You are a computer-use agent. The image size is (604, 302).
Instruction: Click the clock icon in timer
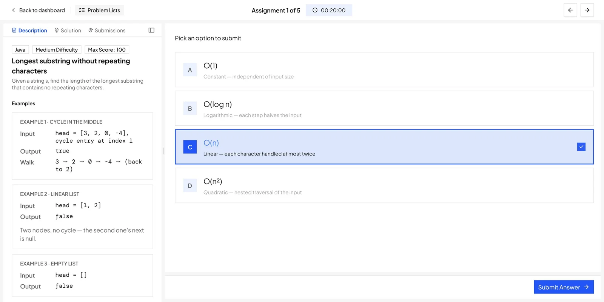point(315,10)
